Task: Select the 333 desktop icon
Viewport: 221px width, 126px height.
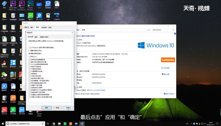Action: coord(39,5)
